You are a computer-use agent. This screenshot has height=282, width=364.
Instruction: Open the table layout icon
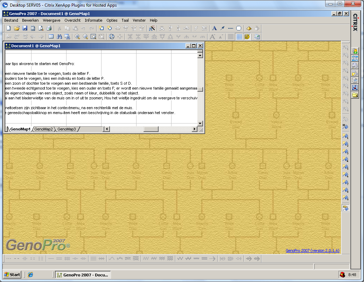click(x=51, y=37)
